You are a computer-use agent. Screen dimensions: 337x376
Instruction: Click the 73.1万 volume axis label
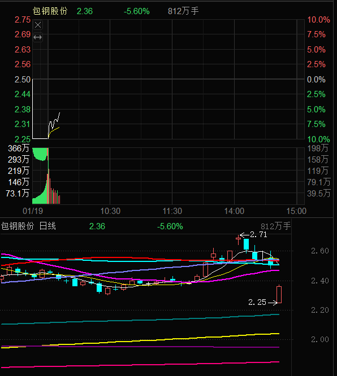[x=18, y=193]
